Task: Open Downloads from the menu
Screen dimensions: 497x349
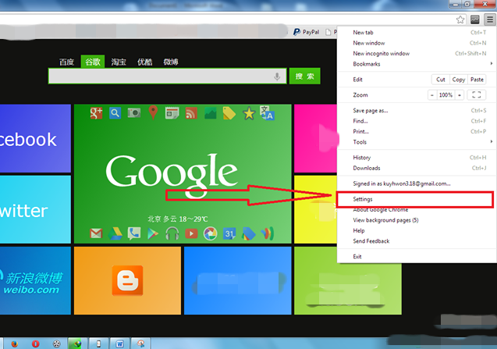Action: [x=417, y=168]
